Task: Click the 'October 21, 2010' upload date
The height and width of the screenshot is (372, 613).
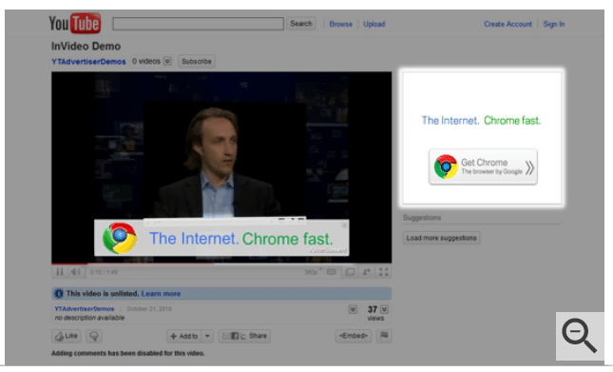Action: tap(149, 308)
